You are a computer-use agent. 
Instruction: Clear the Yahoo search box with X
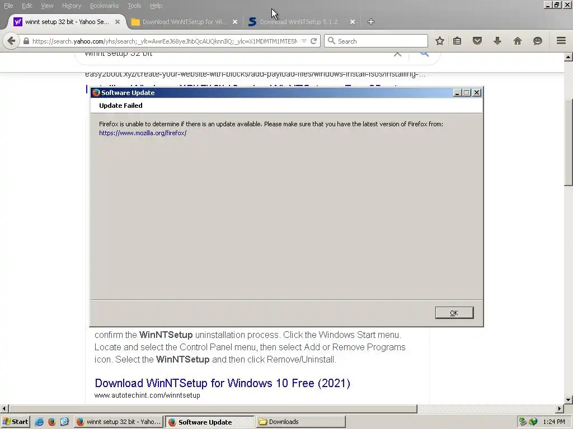[397, 54]
